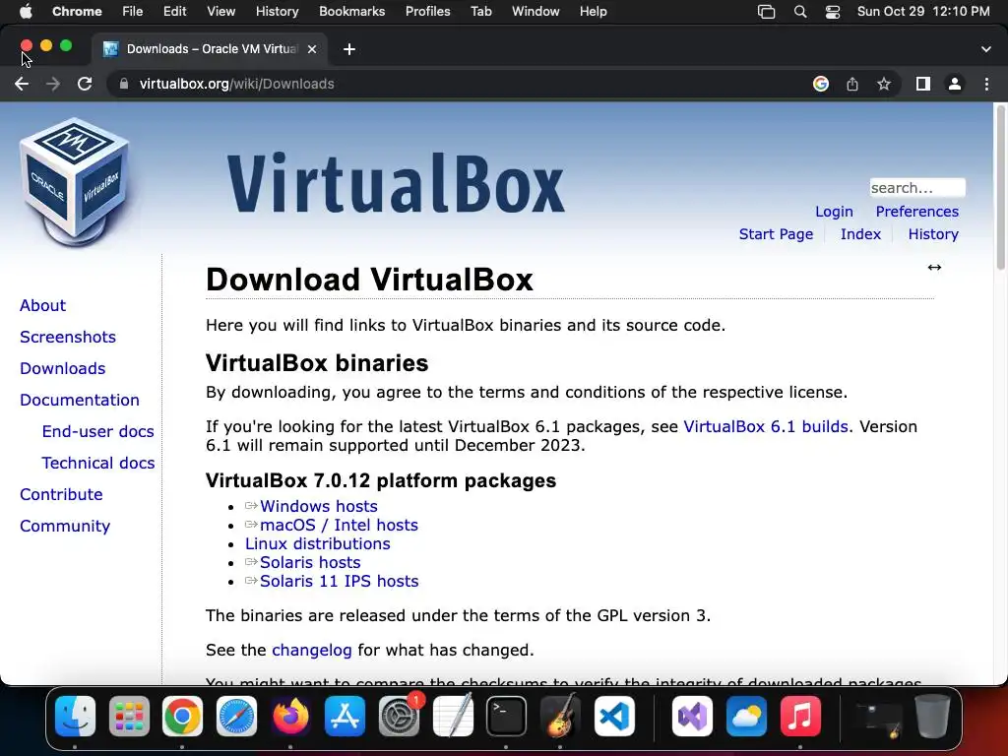
Task: Open the Bookmarks menu
Action: click(351, 12)
